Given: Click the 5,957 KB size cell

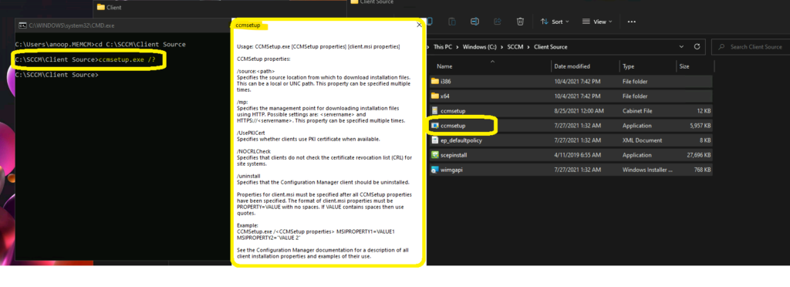Looking at the screenshot, I should [x=701, y=126].
